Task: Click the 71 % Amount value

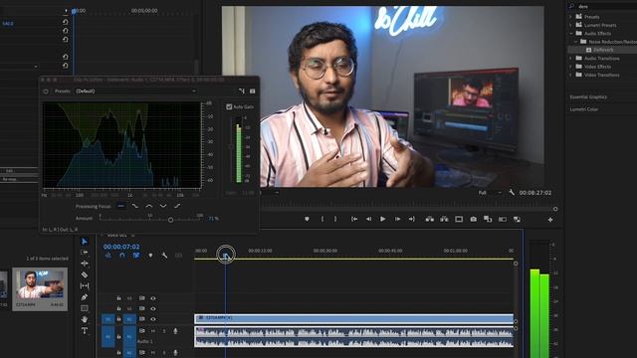Action: pyautogui.click(x=213, y=219)
